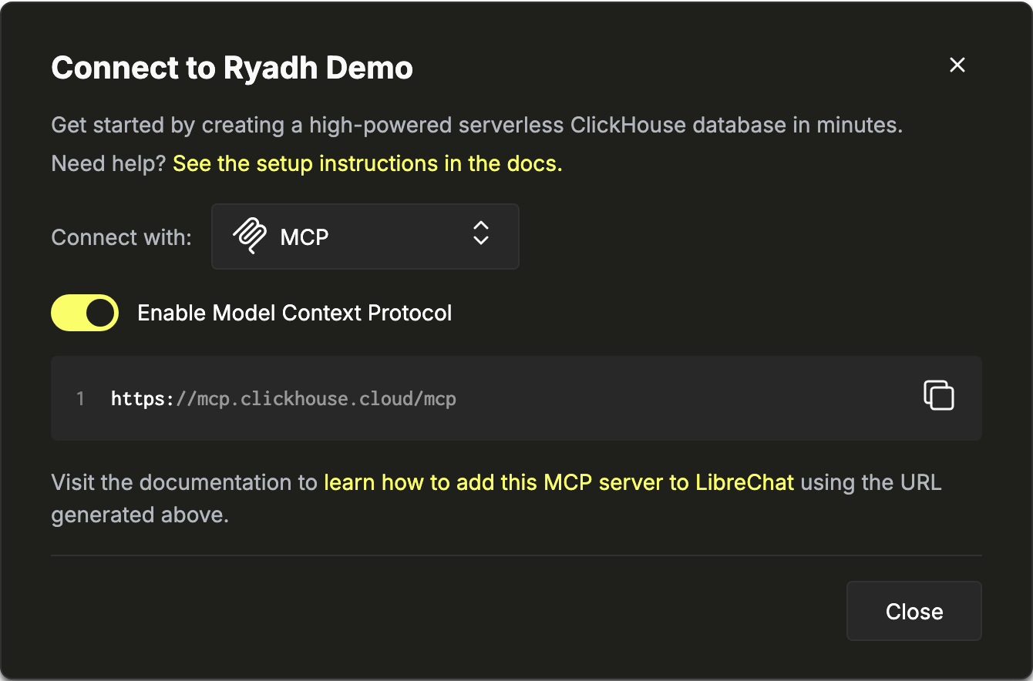Click the "Need help?" text
1033x681 pixels.
click(x=109, y=164)
